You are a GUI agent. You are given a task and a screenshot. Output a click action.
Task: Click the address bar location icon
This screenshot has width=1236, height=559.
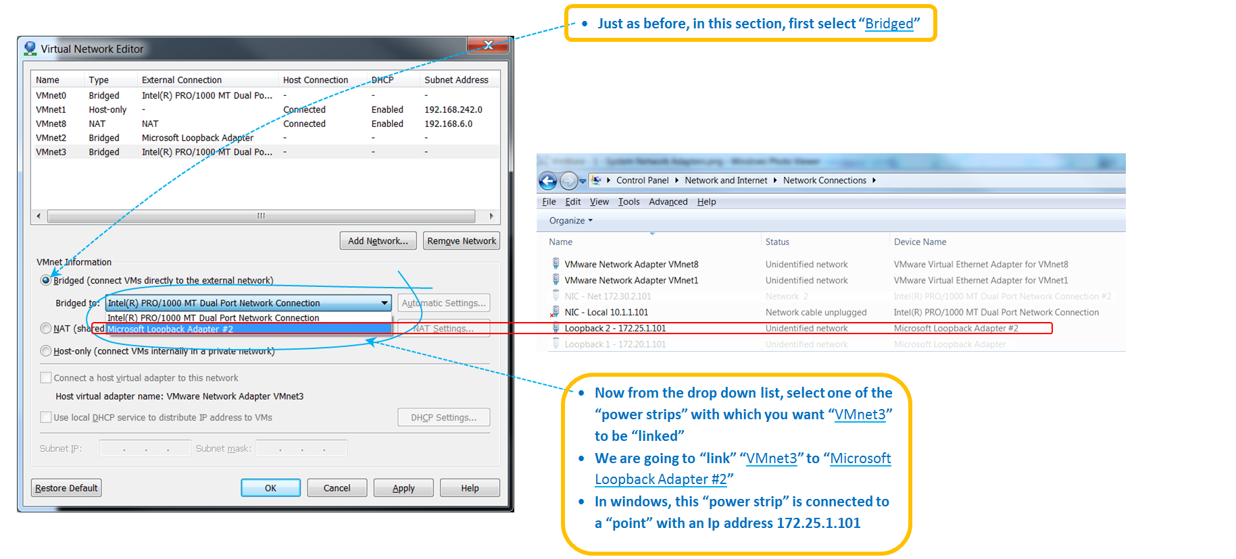coord(596,180)
